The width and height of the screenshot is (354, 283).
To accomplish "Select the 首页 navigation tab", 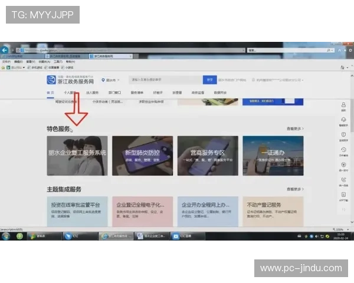I will coord(50,93).
